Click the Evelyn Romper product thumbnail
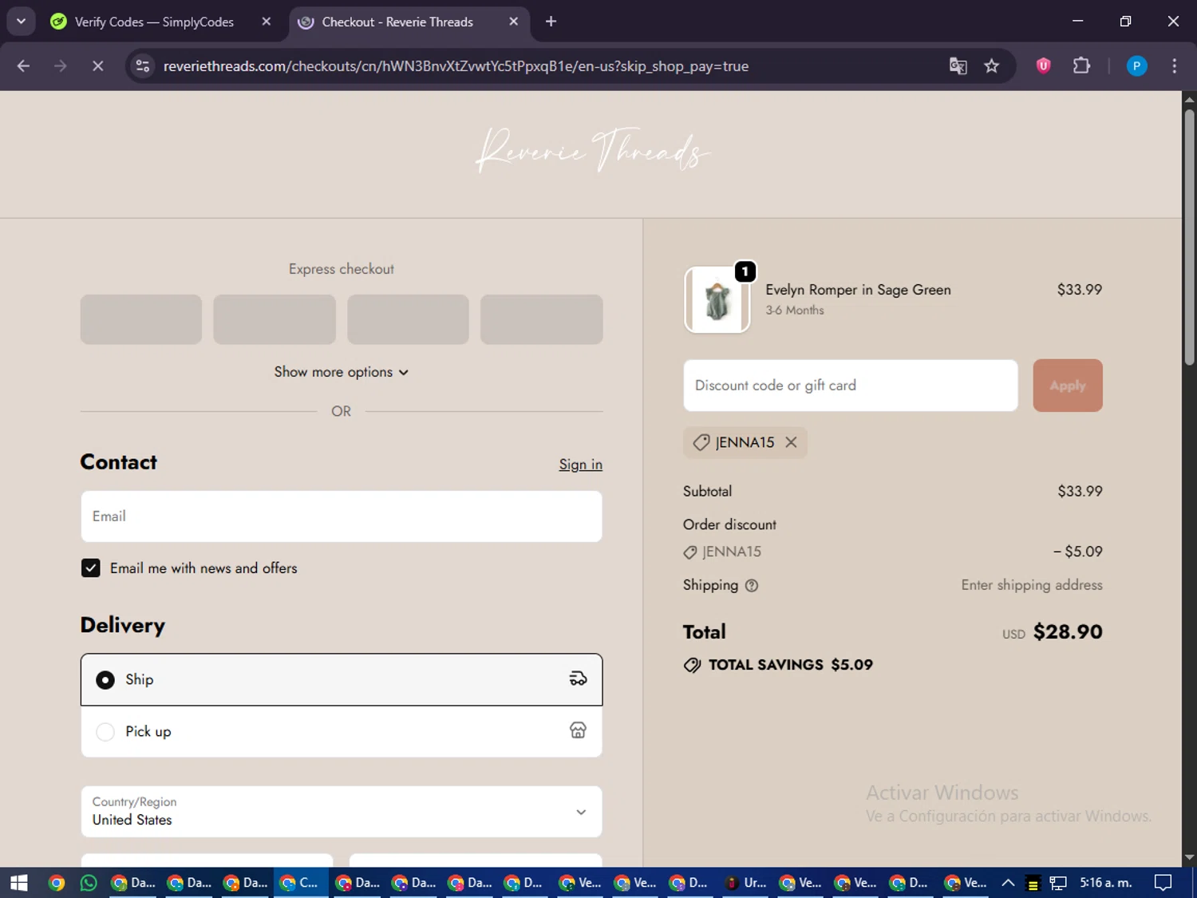This screenshot has width=1197, height=898. (717, 300)
